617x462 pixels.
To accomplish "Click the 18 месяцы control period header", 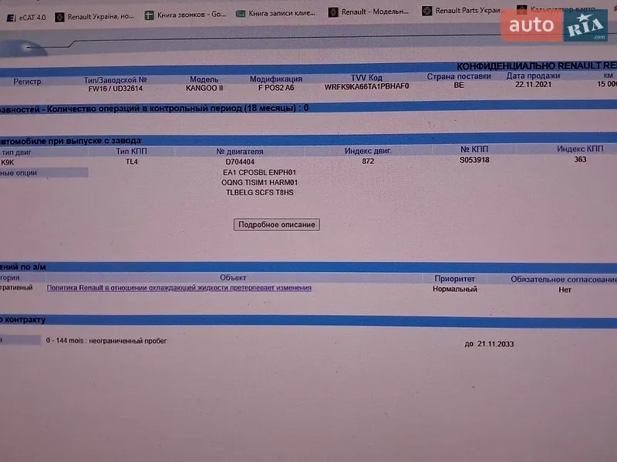I will 153,109.
